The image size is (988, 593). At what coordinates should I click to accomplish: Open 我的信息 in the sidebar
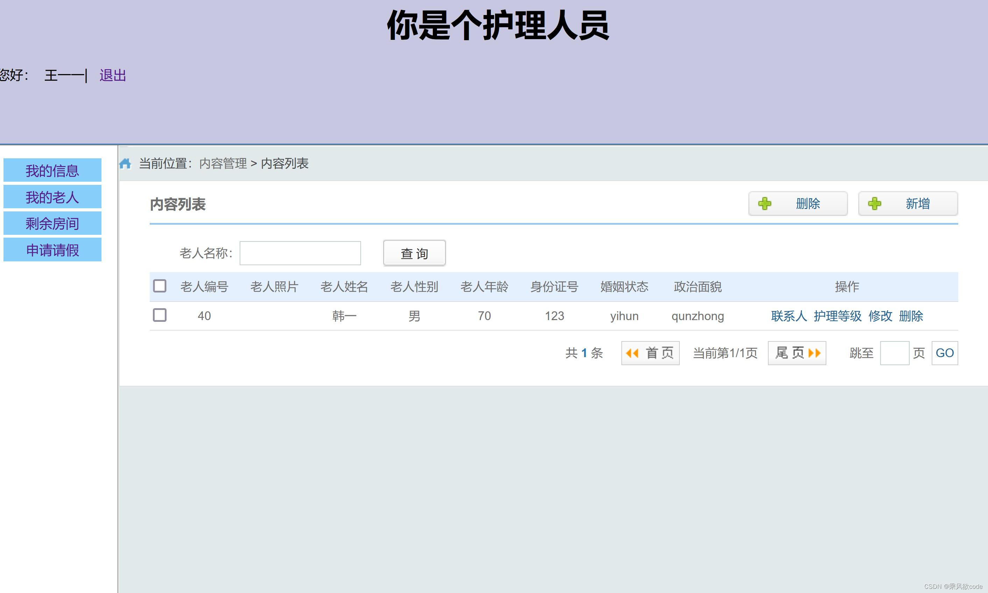pos(52,170)
